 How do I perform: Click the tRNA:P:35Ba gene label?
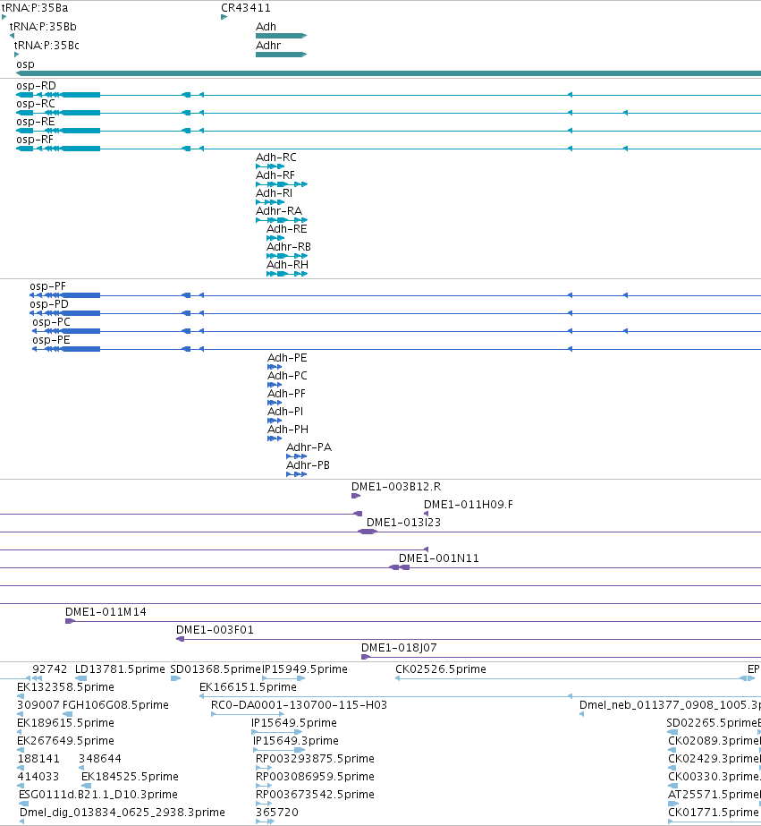(35, 8)
